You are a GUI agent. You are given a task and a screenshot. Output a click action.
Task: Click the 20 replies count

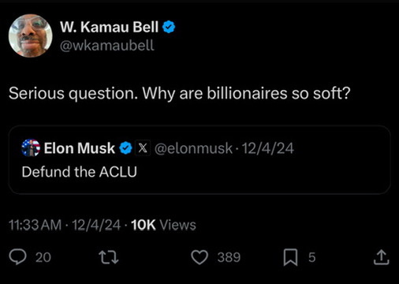(43, 257)
